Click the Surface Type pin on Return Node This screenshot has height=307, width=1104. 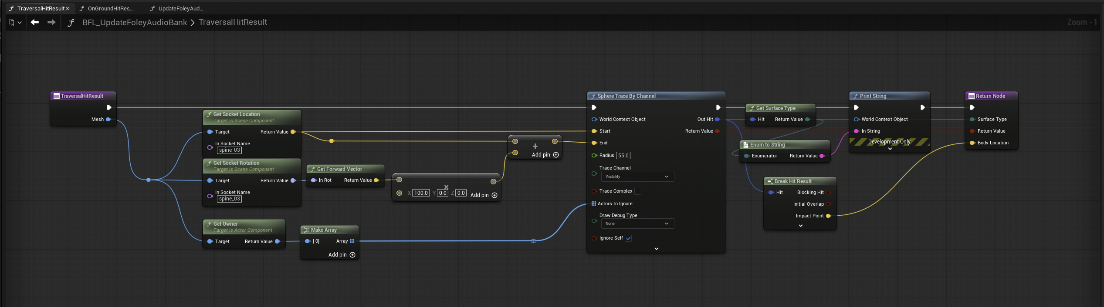click(972, 119)
